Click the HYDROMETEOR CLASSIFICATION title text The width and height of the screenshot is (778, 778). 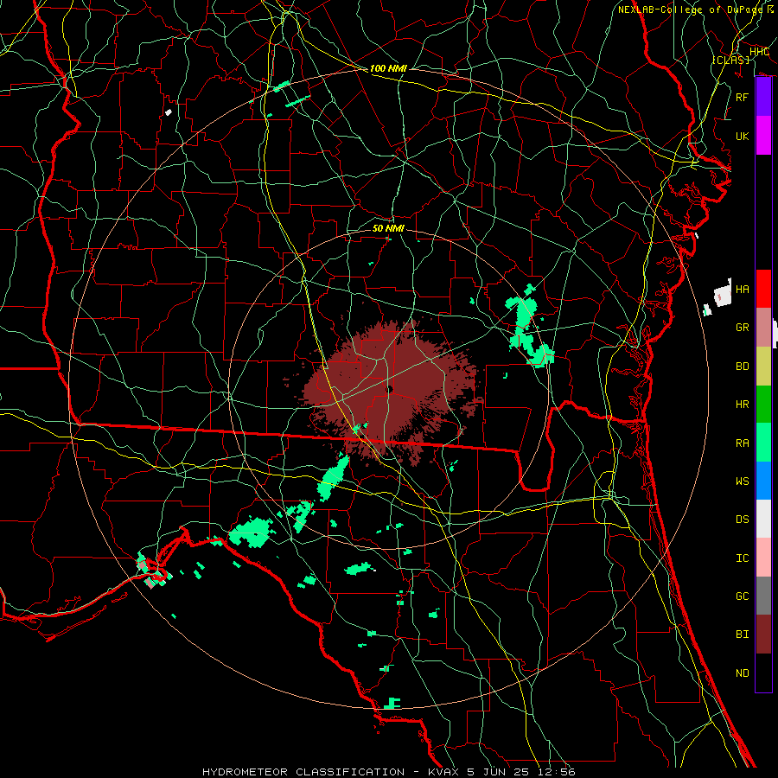pyautogui.click(x=303, y=772)
